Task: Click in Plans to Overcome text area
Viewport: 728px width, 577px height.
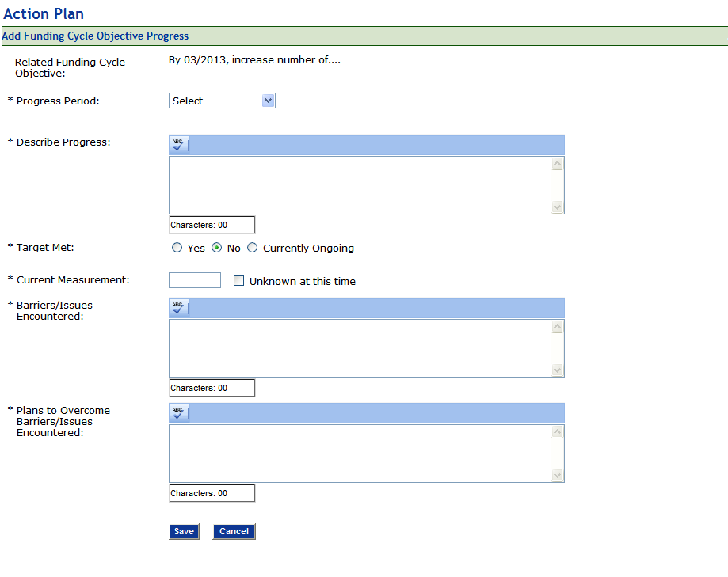Action: click(x=360, y=453)
